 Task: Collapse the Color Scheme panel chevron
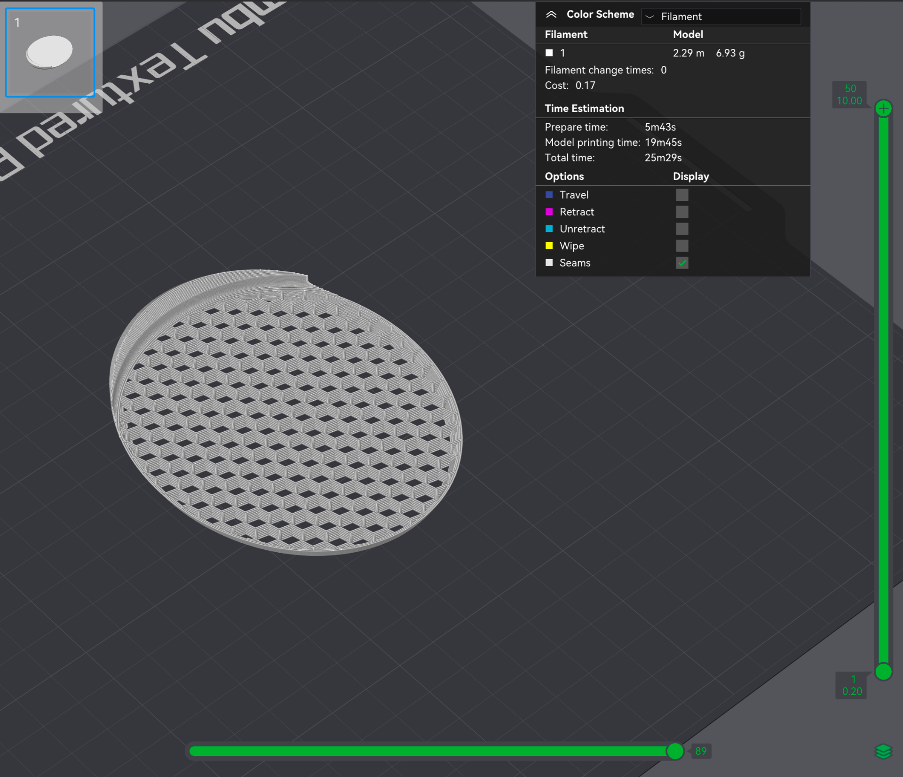(551, 15)
